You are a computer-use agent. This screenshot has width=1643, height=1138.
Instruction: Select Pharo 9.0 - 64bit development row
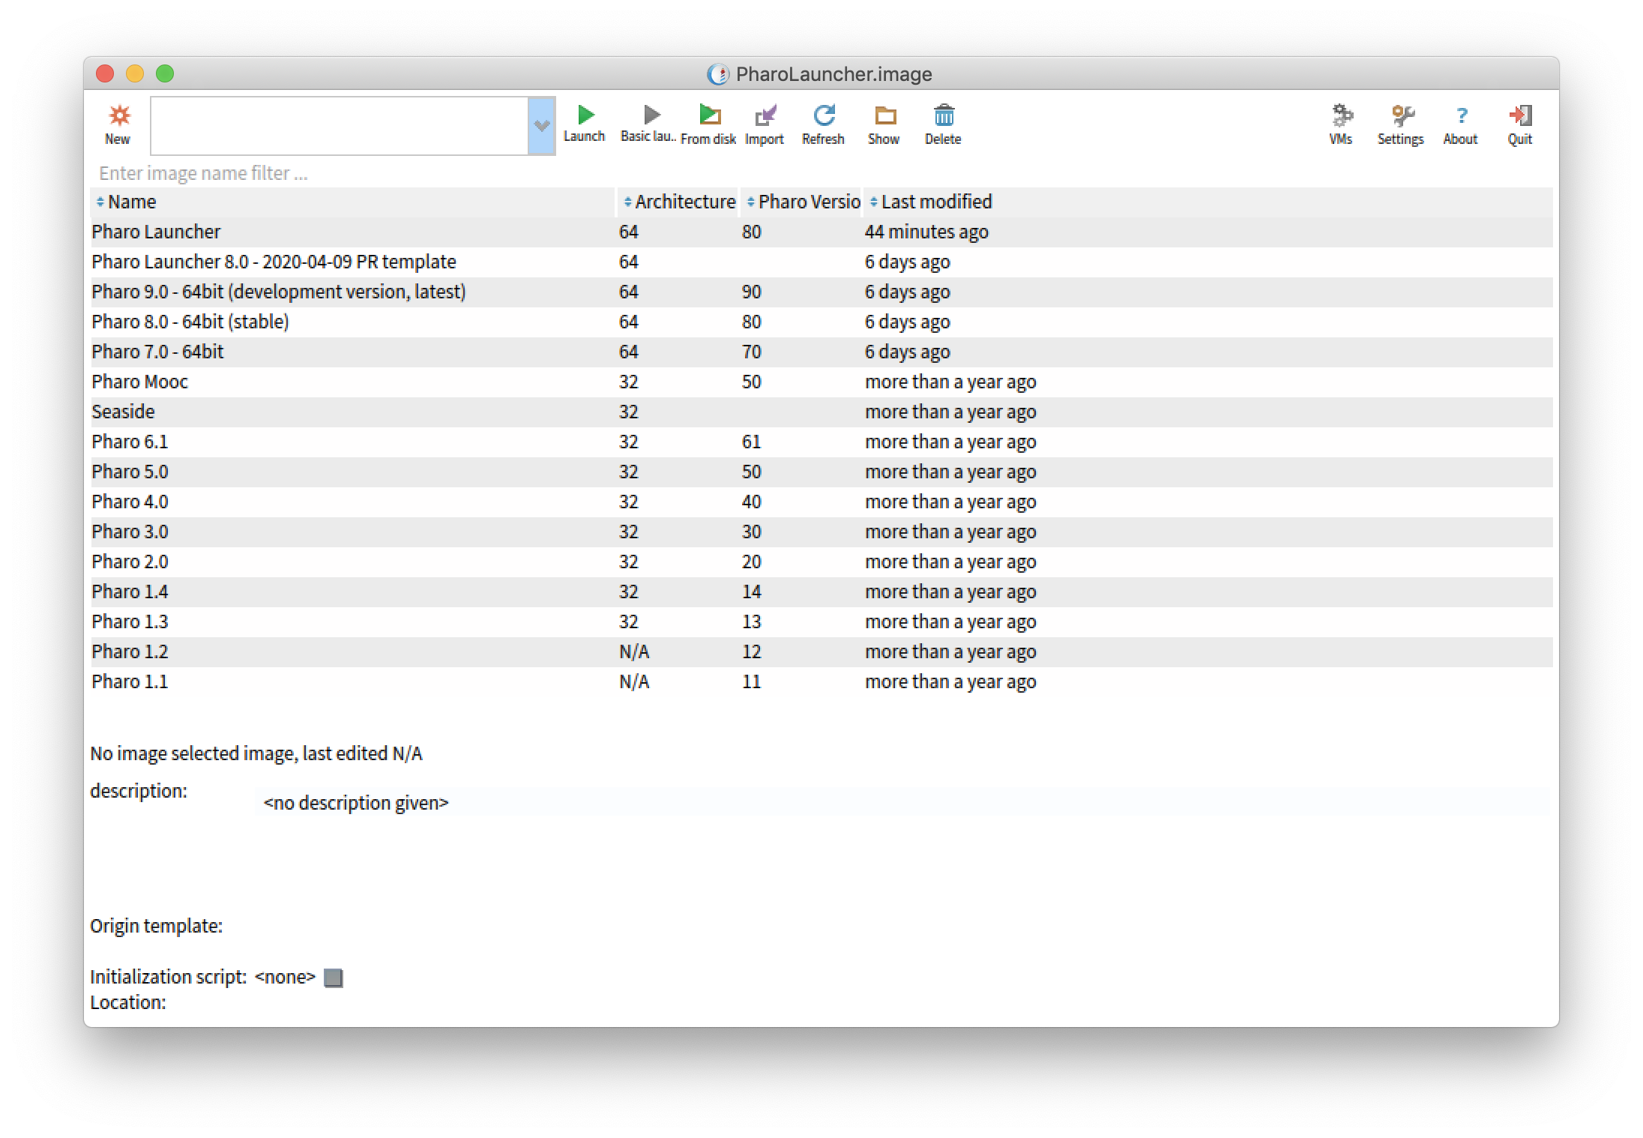click(x=821, y=292)
